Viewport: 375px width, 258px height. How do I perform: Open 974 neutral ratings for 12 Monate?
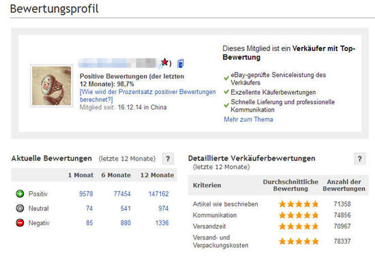coord(164,208)
